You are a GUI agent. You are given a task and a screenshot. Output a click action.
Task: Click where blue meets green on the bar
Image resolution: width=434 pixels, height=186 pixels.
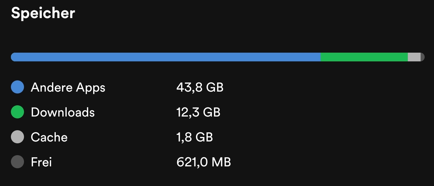pos(321,57)
